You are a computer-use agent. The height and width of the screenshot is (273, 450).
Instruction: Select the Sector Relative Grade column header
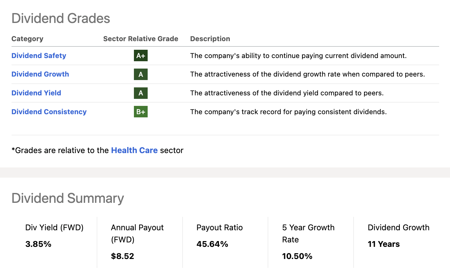tap(141, 39)
